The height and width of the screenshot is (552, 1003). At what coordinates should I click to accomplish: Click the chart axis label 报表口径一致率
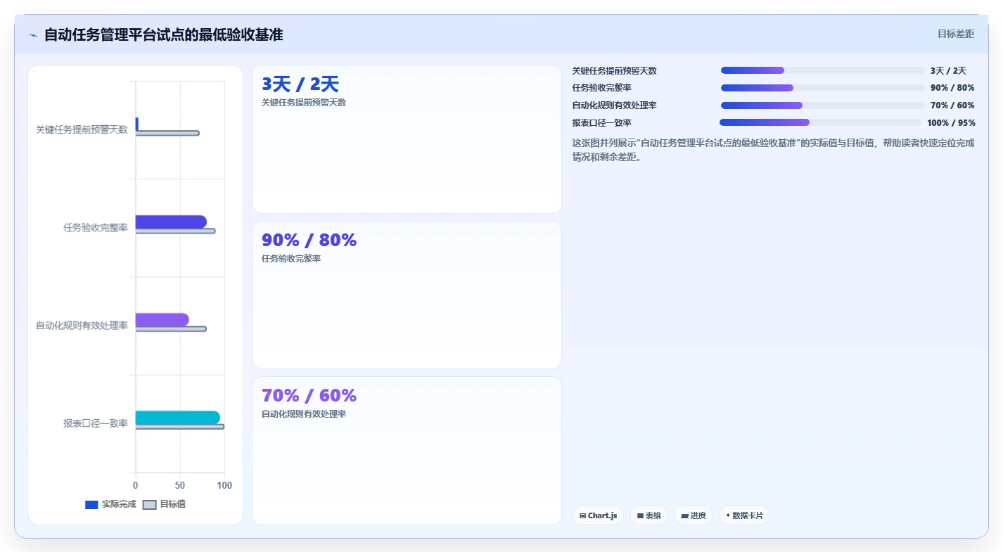pyautogui.click(x=96, y=423)
